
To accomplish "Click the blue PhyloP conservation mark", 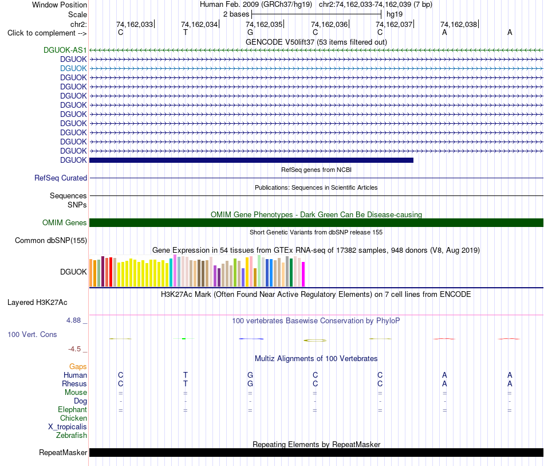I will [x=251, y=339].
